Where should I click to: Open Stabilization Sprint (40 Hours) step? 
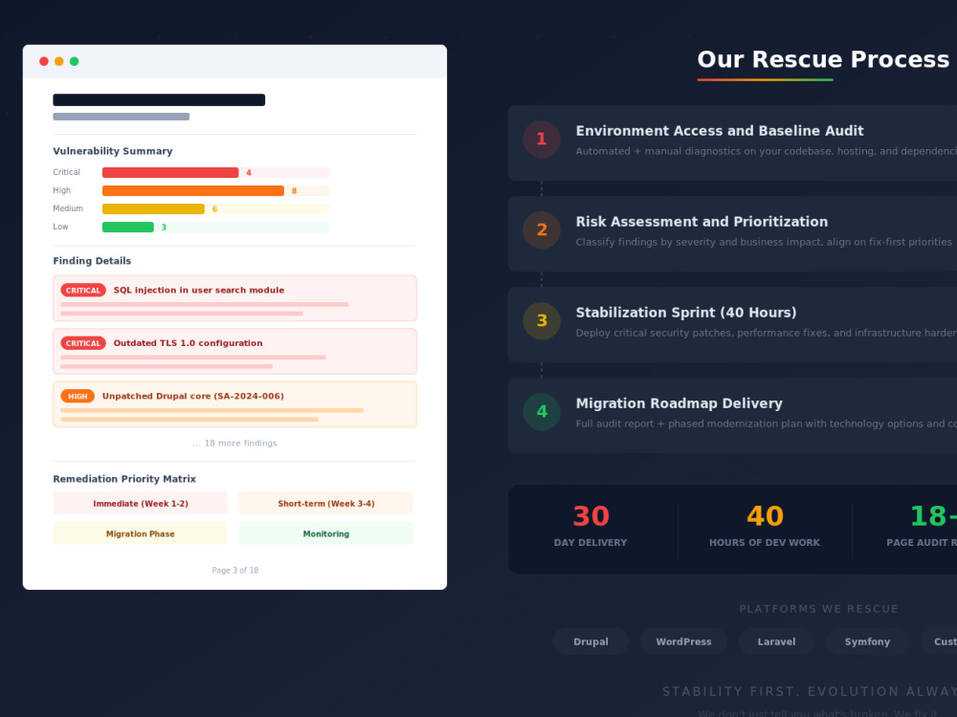pyautogui.click(x=732, y=324)
